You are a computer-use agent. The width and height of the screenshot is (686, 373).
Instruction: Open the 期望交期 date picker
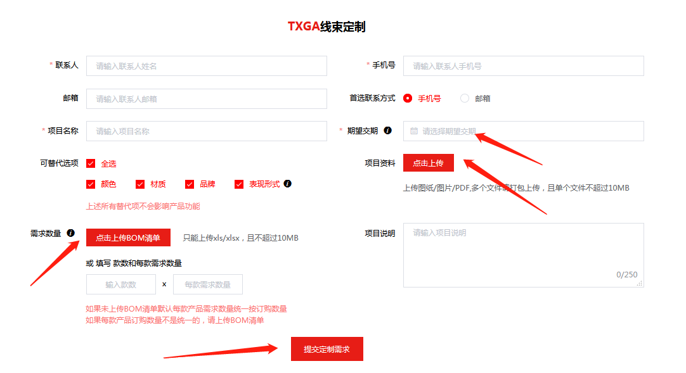click(523, 131)
